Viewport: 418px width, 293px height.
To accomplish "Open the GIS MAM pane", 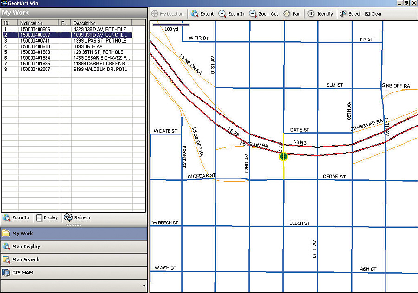I will (74, 273).
